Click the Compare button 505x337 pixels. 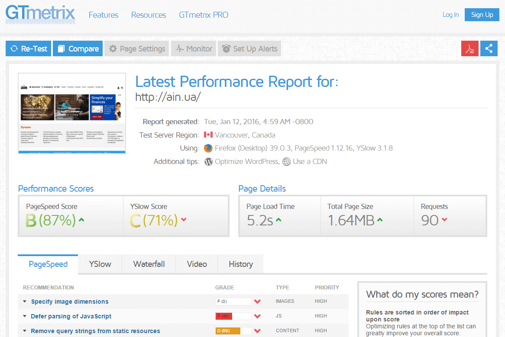78,48
